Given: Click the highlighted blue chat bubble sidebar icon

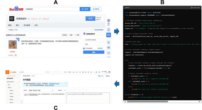Looking at the screenshot, I should [x=109, y=35].
